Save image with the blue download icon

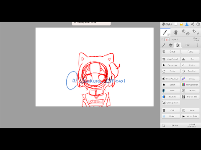[x=187, y=24]
